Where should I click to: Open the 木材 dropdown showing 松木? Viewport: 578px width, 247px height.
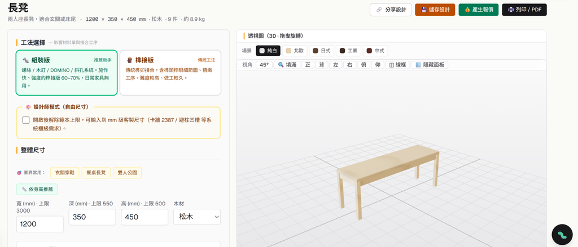(197, 217)
